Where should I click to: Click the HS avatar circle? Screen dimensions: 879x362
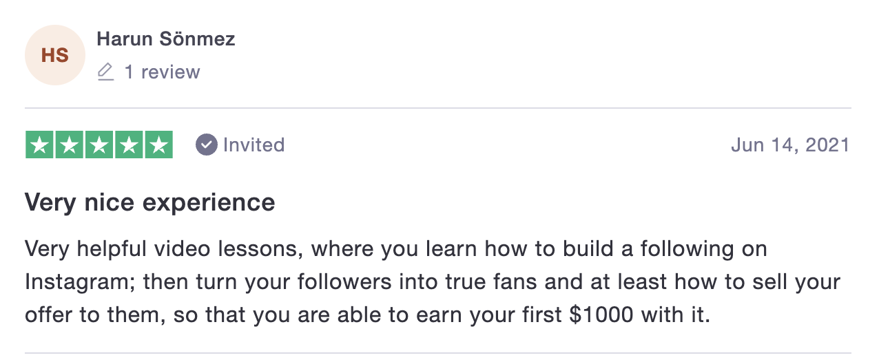click(54, 55)
